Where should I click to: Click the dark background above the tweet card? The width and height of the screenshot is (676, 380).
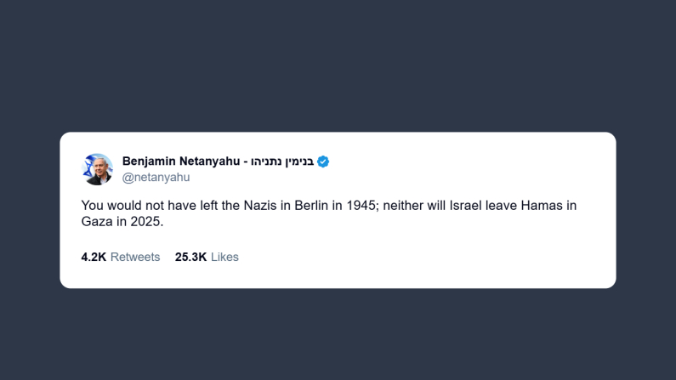(338, 68)
